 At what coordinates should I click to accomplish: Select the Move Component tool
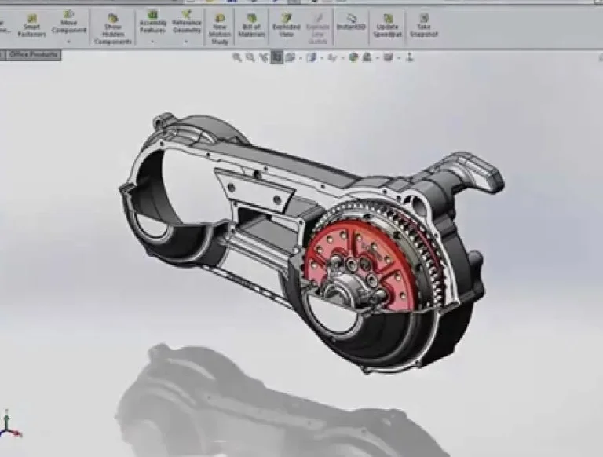68,22
